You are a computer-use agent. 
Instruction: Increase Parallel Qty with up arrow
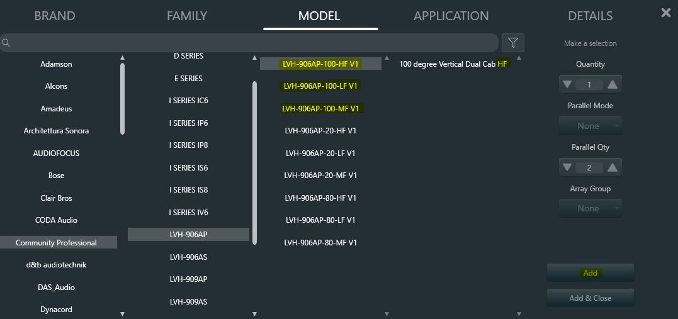pos(613,167)
